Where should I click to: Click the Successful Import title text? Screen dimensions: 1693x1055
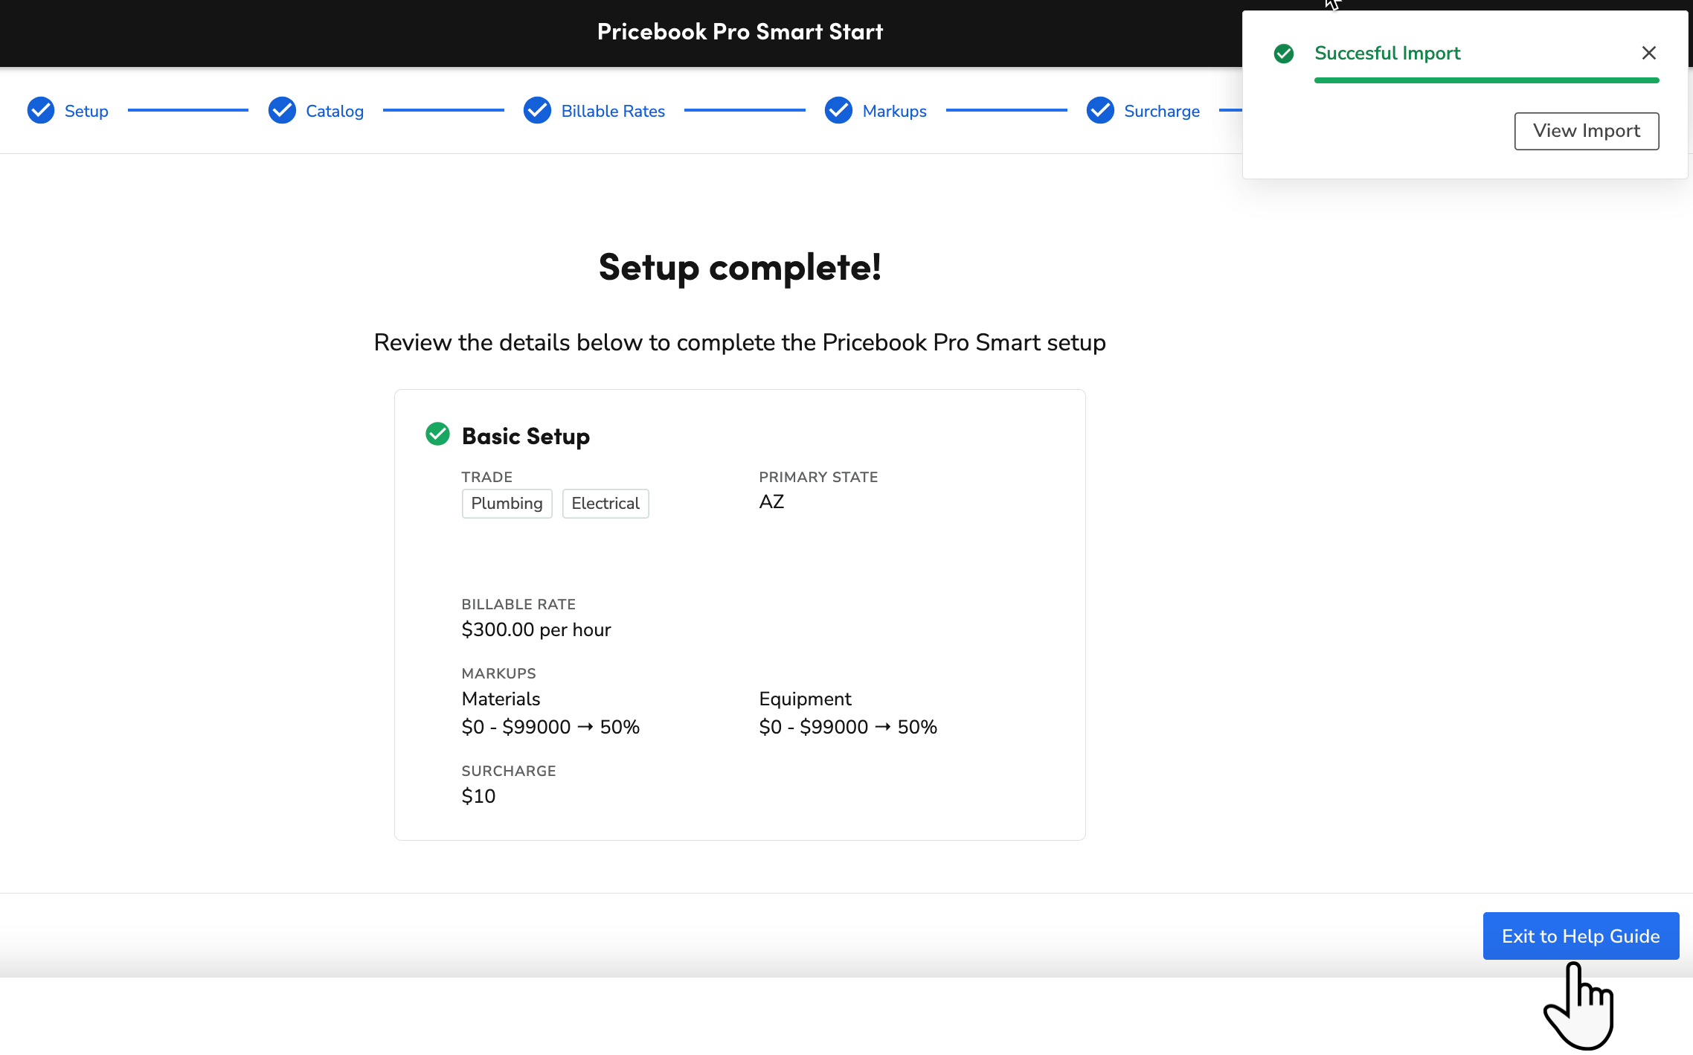pyautogui.click(x=1387, y=54)
